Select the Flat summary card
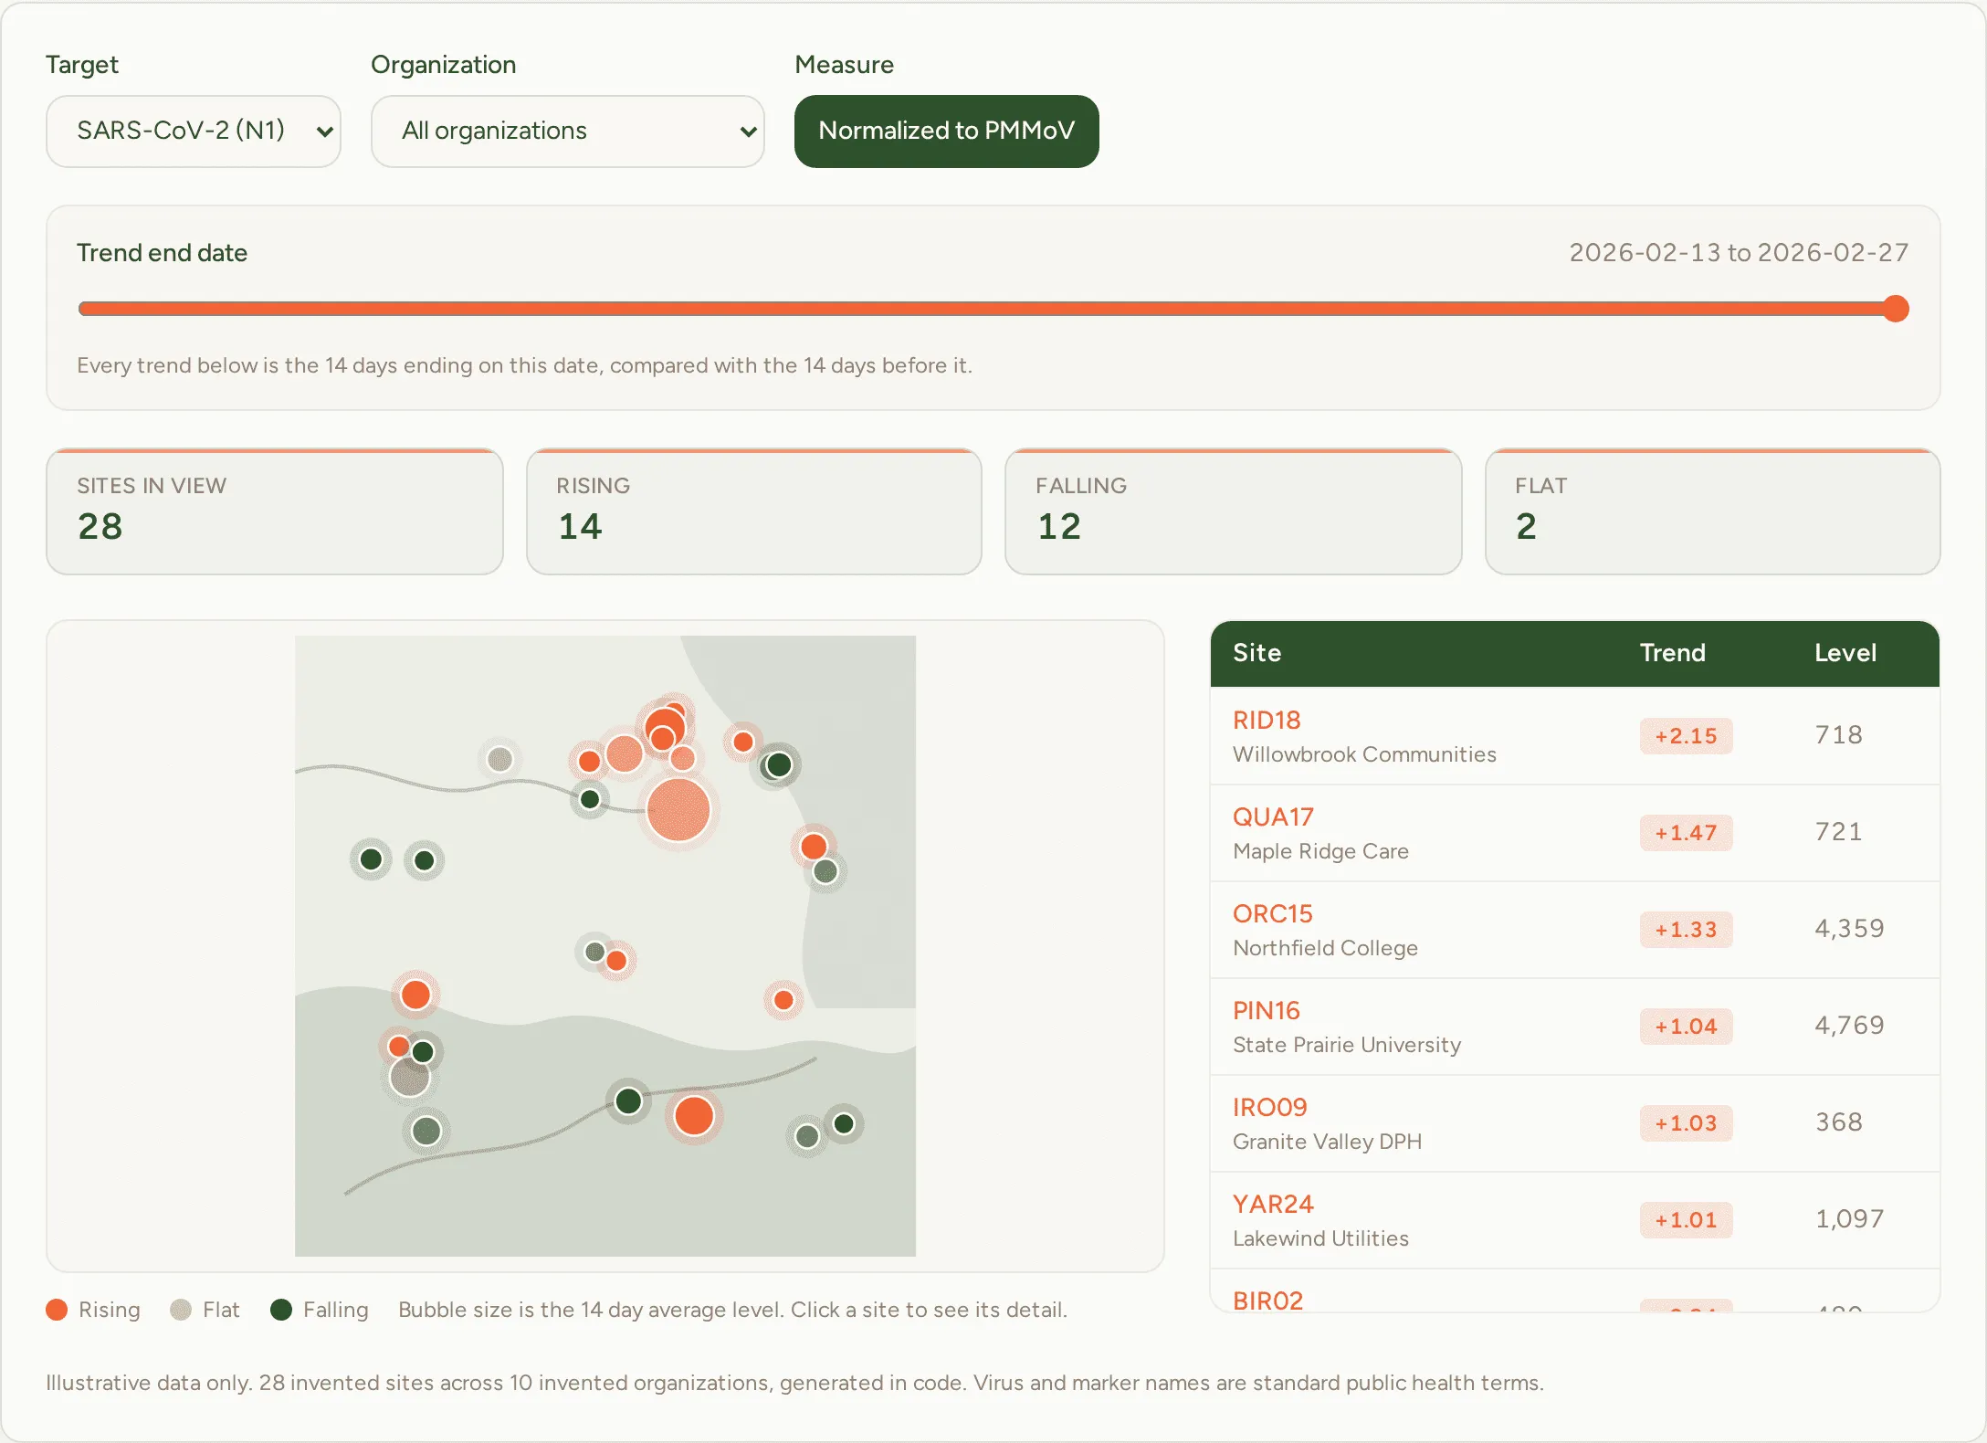 (x=1712, y=511)
